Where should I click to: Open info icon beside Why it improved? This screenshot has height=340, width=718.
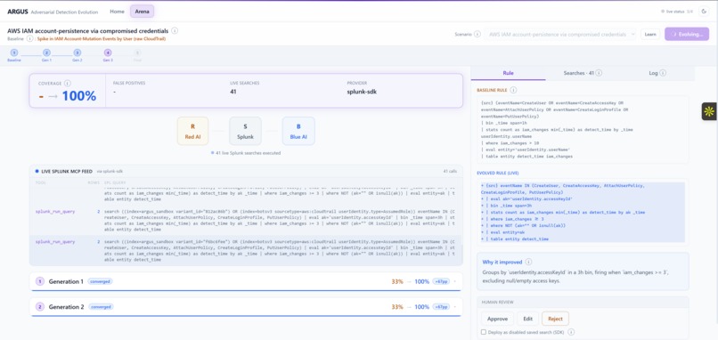(x=528, y=263)
